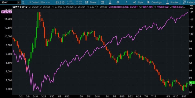Screen dimensions: 195x98
Task: Click the 6/1 date label on time axis
Action: click(x=107, y=97)
